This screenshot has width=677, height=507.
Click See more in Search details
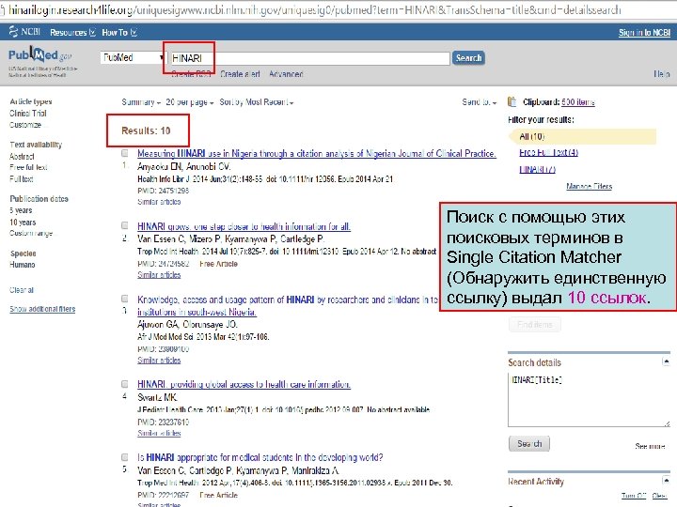pos(650,446)
